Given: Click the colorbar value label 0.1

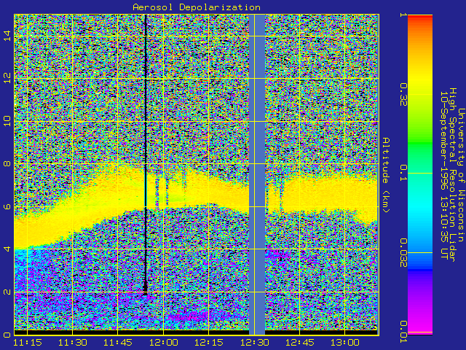Looking at the screenshot, I should tap(403, 173).
